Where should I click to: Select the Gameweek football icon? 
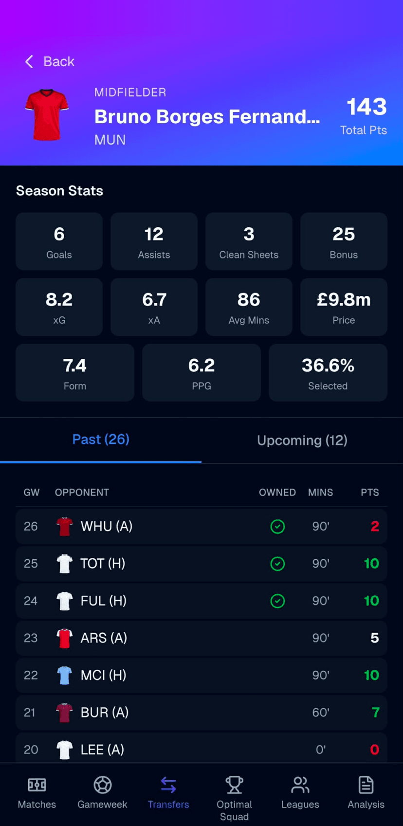[102, 784]
